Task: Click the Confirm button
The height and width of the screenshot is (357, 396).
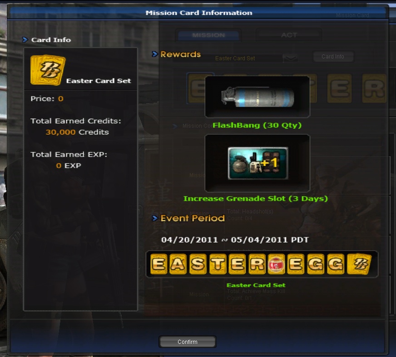Action: pyautogui.click(x=188, y=342)
